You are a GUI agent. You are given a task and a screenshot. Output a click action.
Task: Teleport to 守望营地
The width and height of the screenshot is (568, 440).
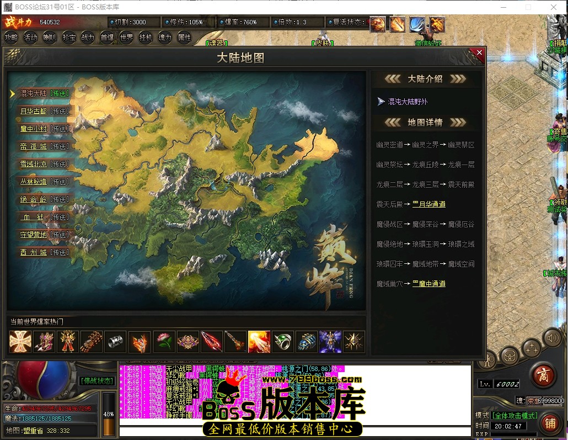[x=60, y=235]
